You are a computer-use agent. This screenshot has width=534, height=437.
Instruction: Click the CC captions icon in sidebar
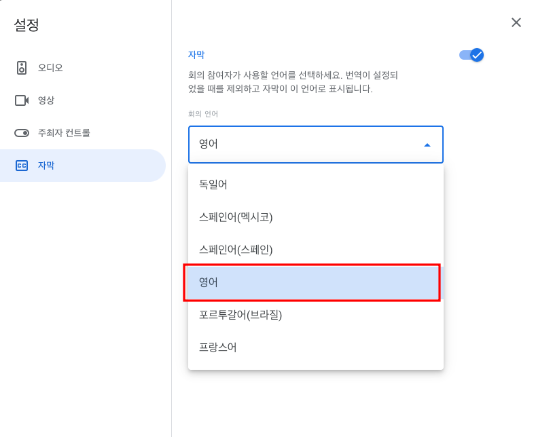[22, 166]
